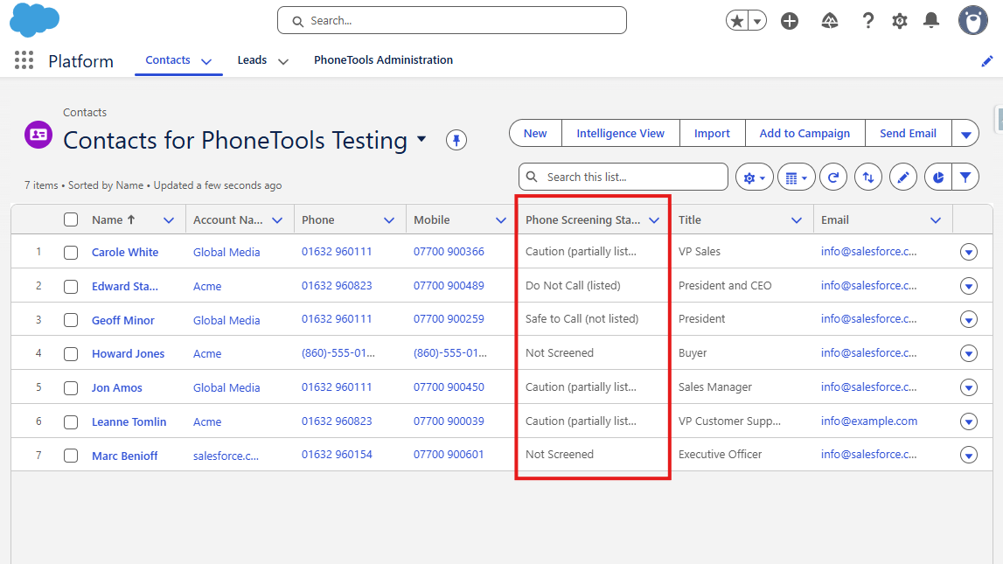Select the Carole White row checkbox

click(71, 253)
